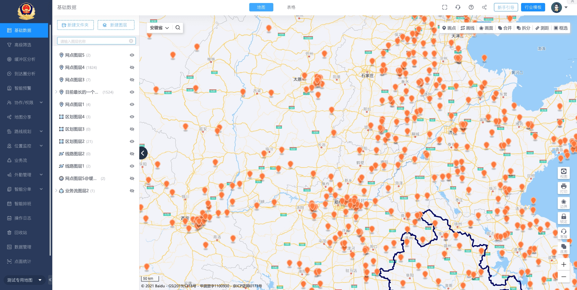Screen dimensions: 577x290
Task: Open the 打印 print map button
Action: tap(563, 188)
